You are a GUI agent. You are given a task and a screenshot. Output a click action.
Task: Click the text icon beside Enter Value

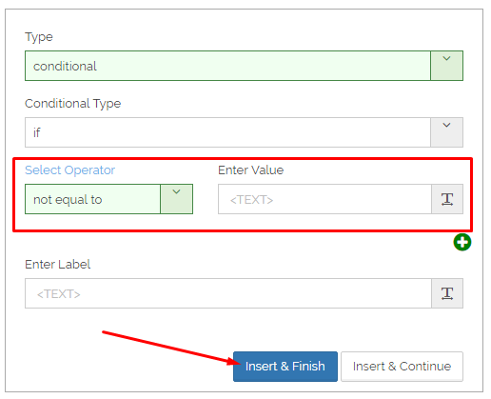click(447, 199)
